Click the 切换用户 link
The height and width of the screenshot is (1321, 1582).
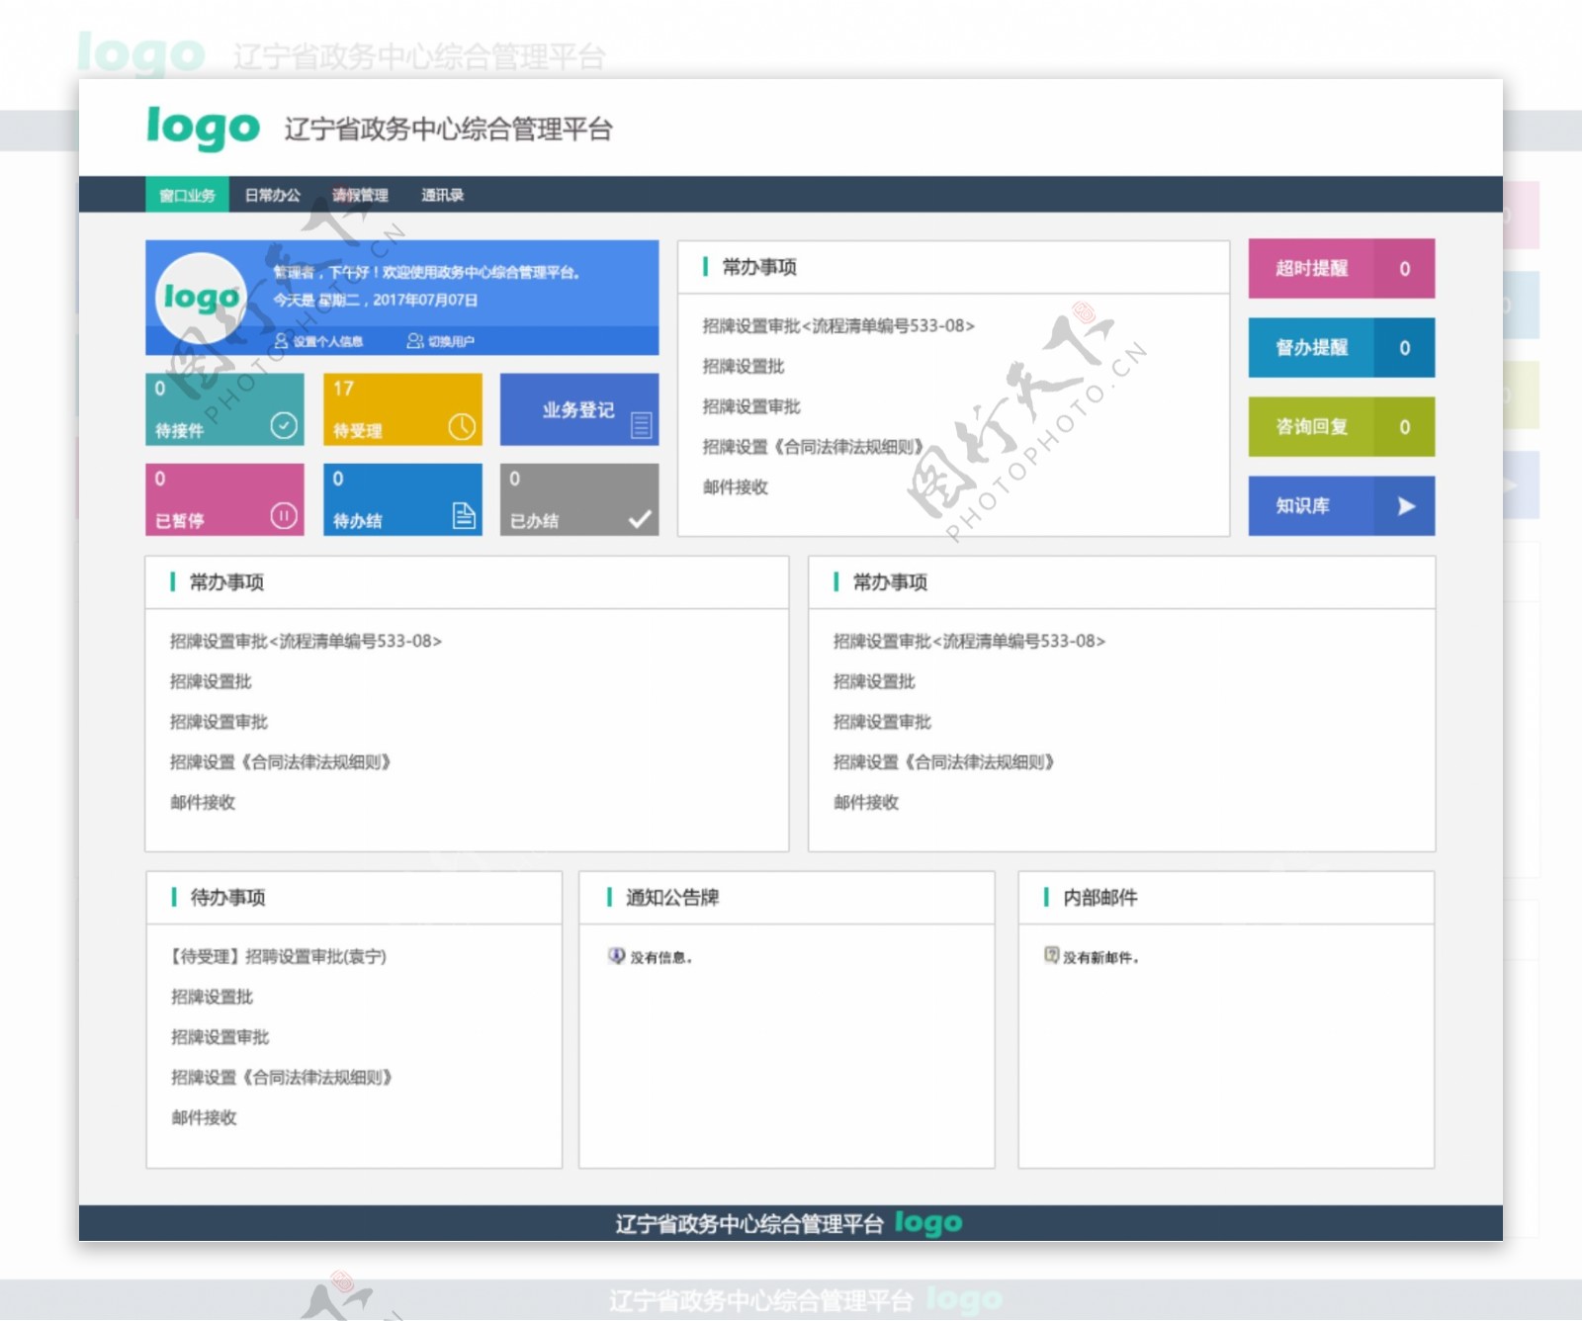point(451,341)
